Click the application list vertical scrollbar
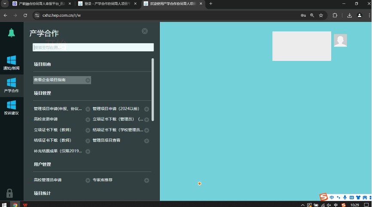 tap(152, 90)
